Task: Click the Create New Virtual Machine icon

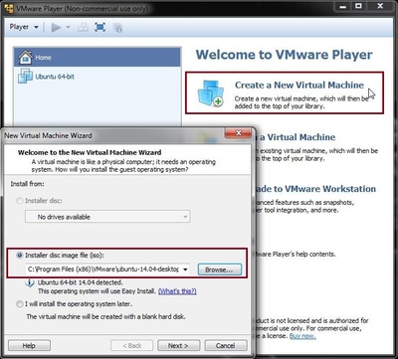Action: [210, 93]
